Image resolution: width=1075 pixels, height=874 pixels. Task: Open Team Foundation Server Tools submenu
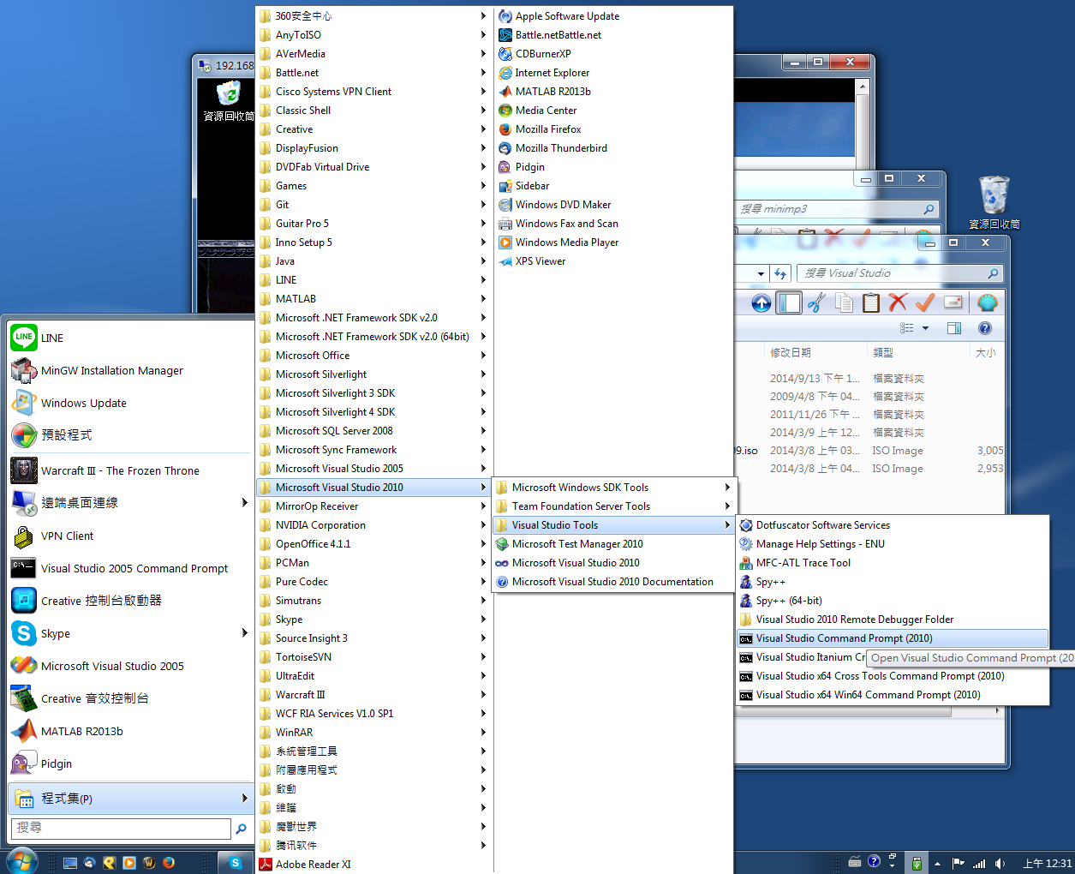pyautogui.click(x=614, y=506)
